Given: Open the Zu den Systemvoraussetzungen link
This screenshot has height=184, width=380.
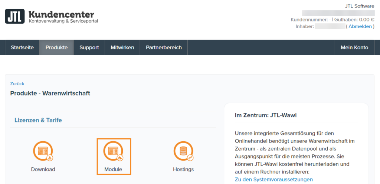Looking at the screenshot, I should pyautogui.click(x=273, y=180).
